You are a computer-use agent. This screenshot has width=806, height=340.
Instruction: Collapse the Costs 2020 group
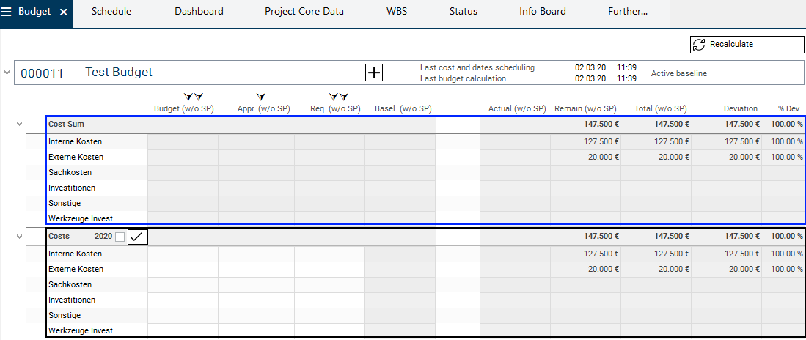tap(20, 236)
